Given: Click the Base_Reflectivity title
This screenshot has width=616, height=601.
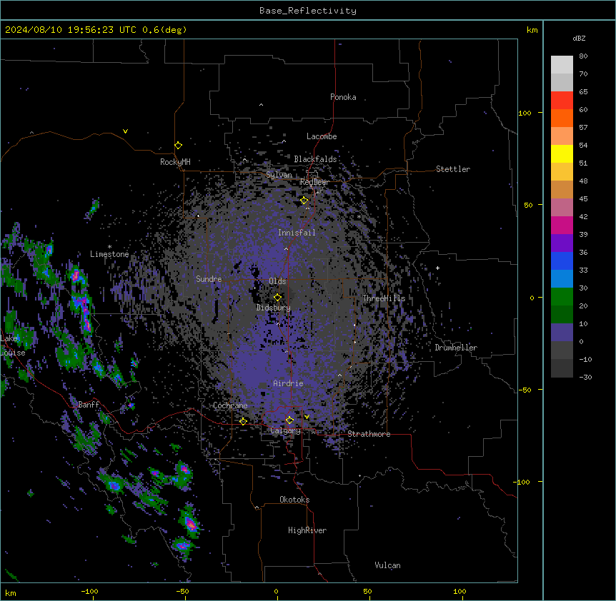Looking at the screenshot, I should (308, 11).
